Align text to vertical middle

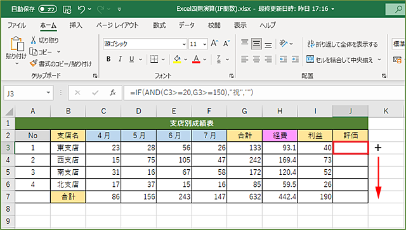coord(256,44)
